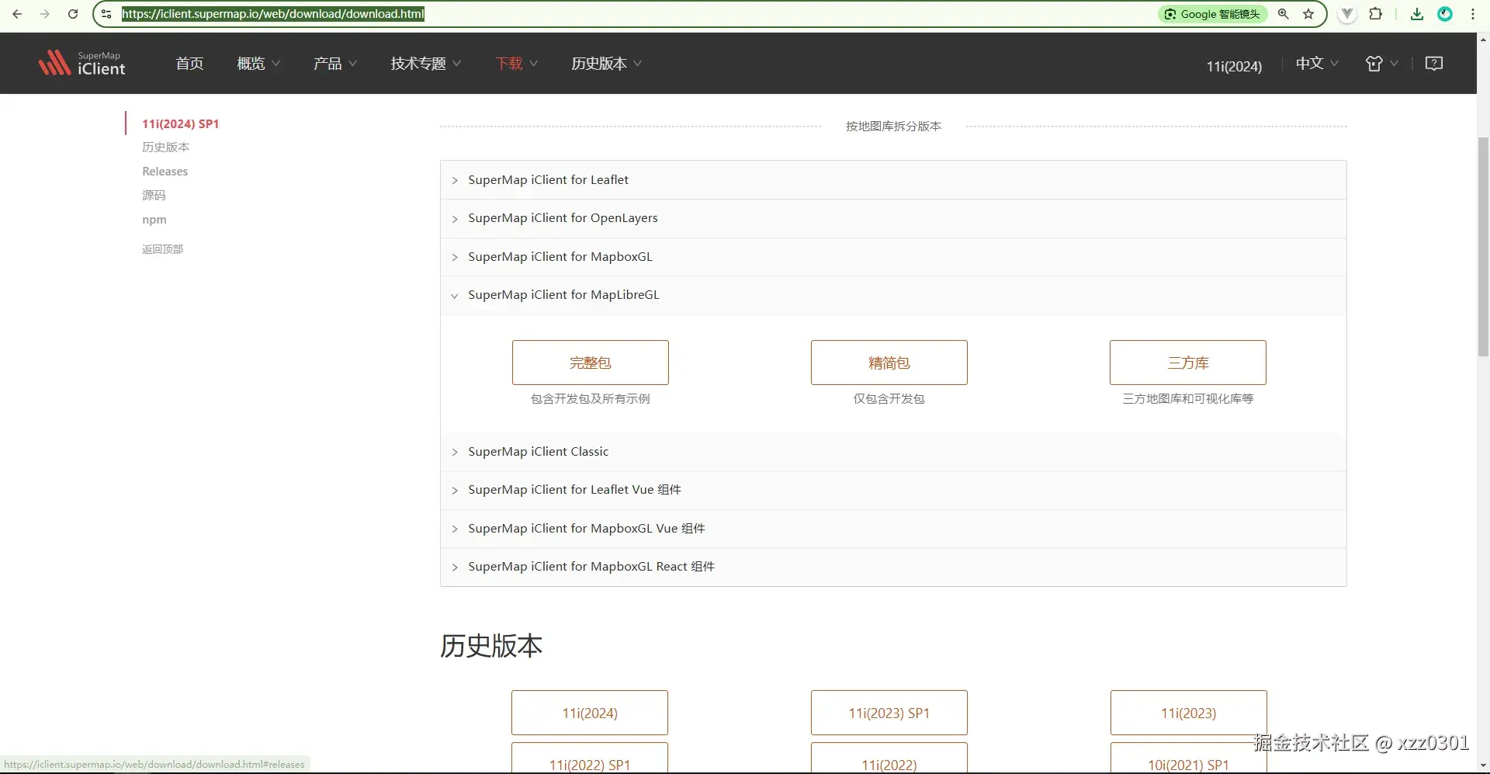The width and height of the screenshot is (1490, 774).
Task: Open the 概览 navigation menu
Action: click(258, 64)
